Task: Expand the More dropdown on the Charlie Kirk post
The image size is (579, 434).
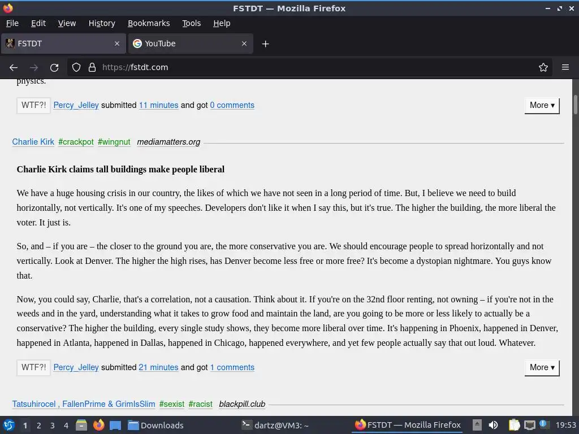Action: (542, 367)
